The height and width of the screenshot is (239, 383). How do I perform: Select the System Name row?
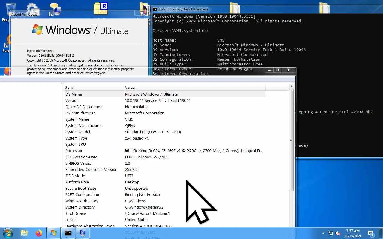tap(164, 119)
